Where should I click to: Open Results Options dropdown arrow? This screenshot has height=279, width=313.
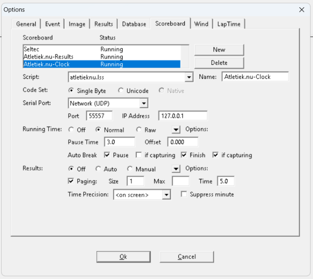click(x=176, y=169)
